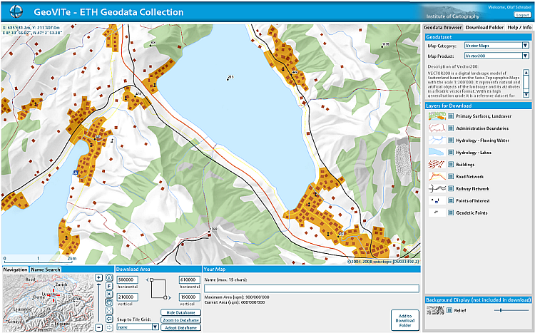
Task: Toggle the Points of Interest checkbox
Action: tap(451, 200)
